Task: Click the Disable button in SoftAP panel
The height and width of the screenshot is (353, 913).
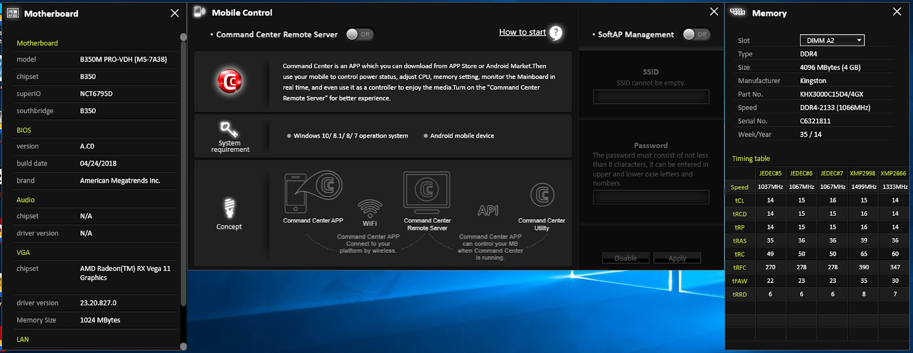Action: coord(625,258)
